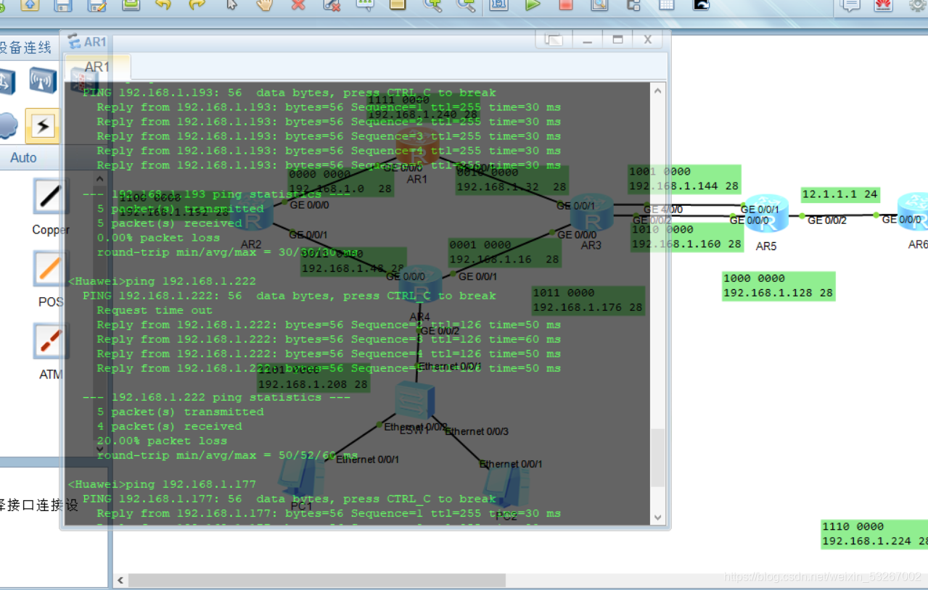Click terminal line '20.00% packet loss'
Screen dimensions: 928x590
(162, 441)
